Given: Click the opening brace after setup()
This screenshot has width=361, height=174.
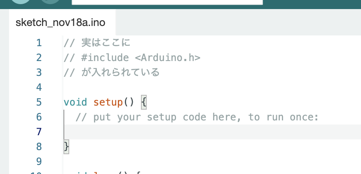Looking at the screenshot, I should pyautogui.click(x=144, y=102).
